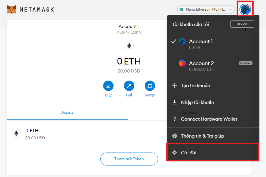Click the Ethereum icon in the asset row
Image resolution: width=266 pixels, height=177 pixels.
click(x=16, y=133)
